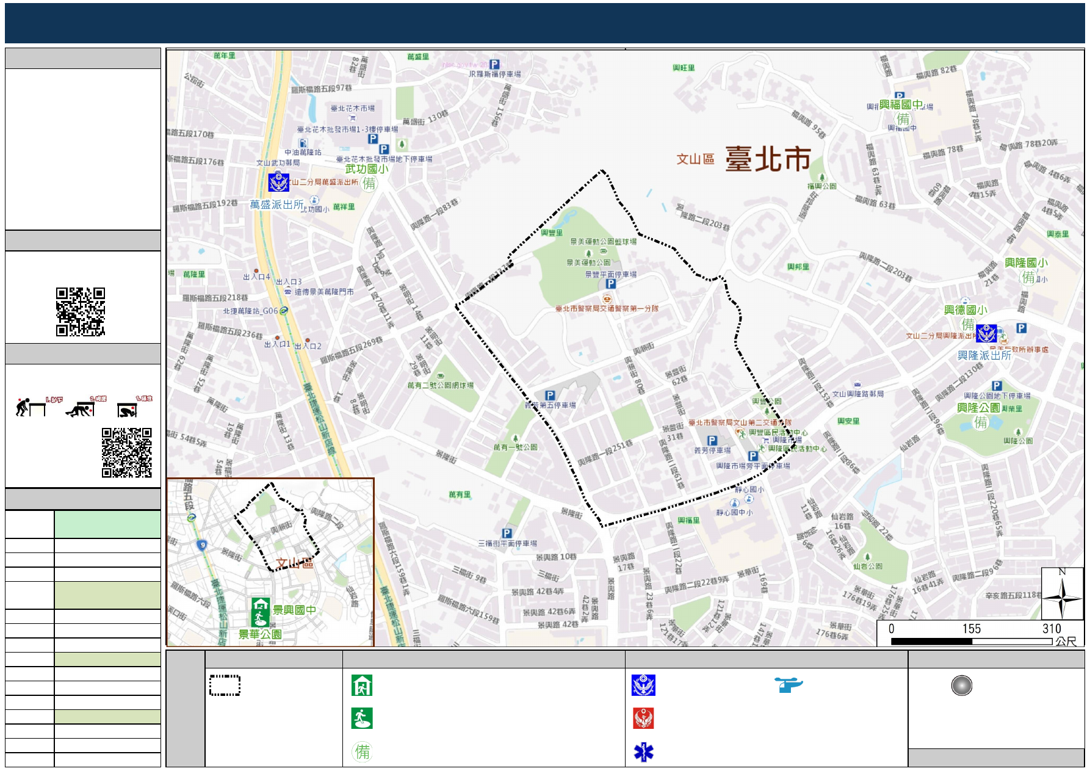1090x771 pixels.
Task: Click the 備 marker in 興隆公園
Action: coord(980,422)
